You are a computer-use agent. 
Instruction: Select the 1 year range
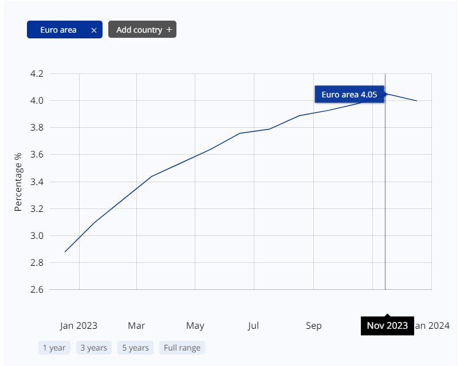tap(55, 348)
